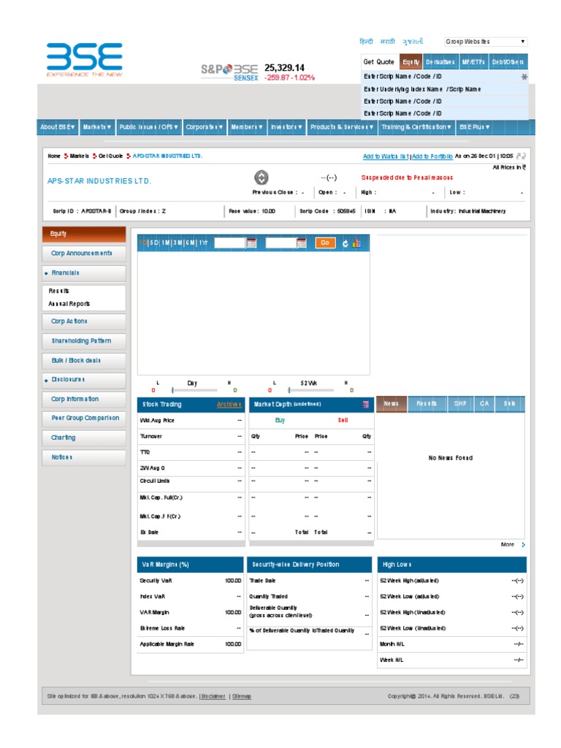
Task: Expand the Investors menu
Action: click(286, 127)
